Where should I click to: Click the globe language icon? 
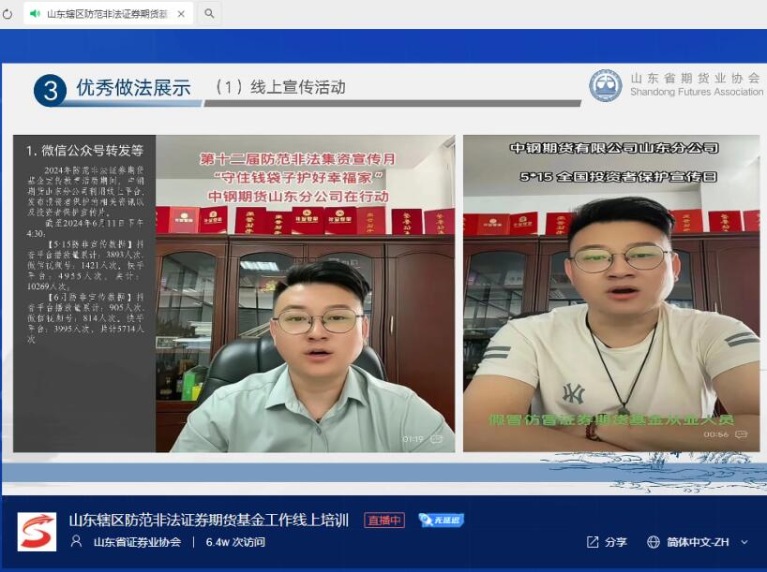click(x=654, y=542)
